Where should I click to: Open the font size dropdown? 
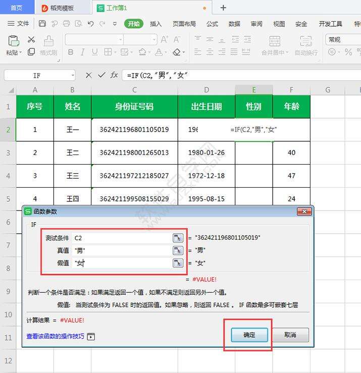coord(154,39)
